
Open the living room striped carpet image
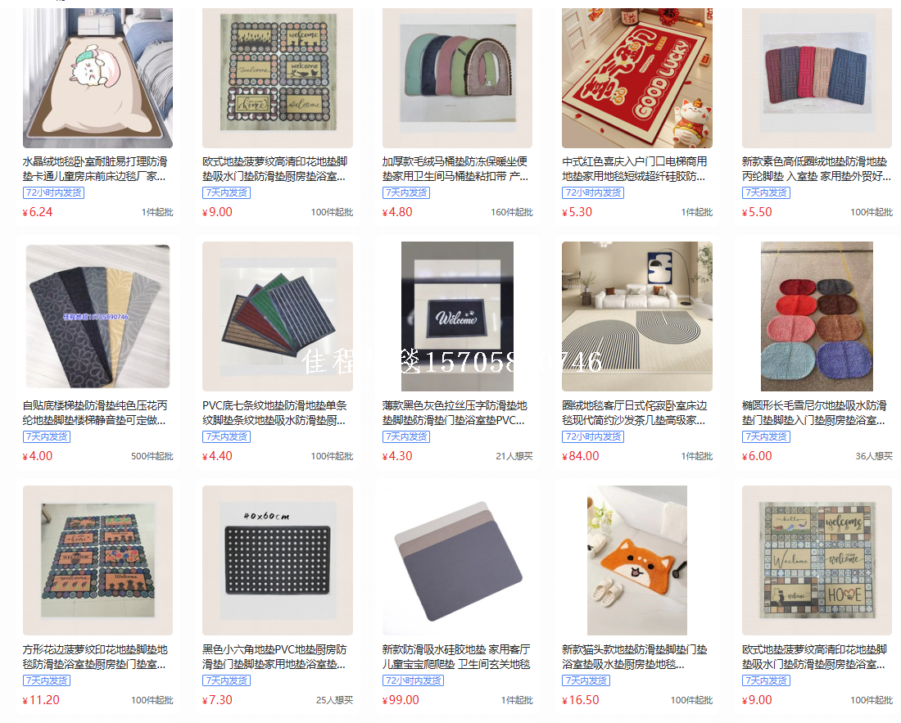click(x=636, y=316)
